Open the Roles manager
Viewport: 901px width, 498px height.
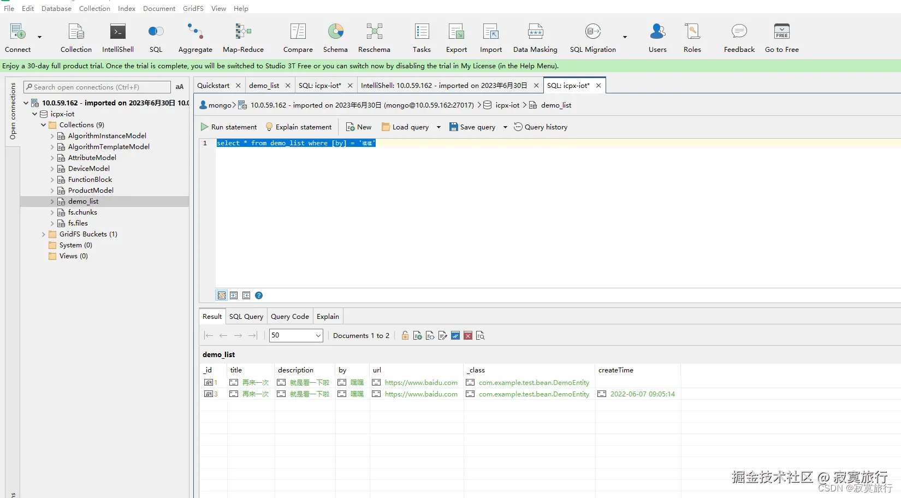tap(692, 37)
